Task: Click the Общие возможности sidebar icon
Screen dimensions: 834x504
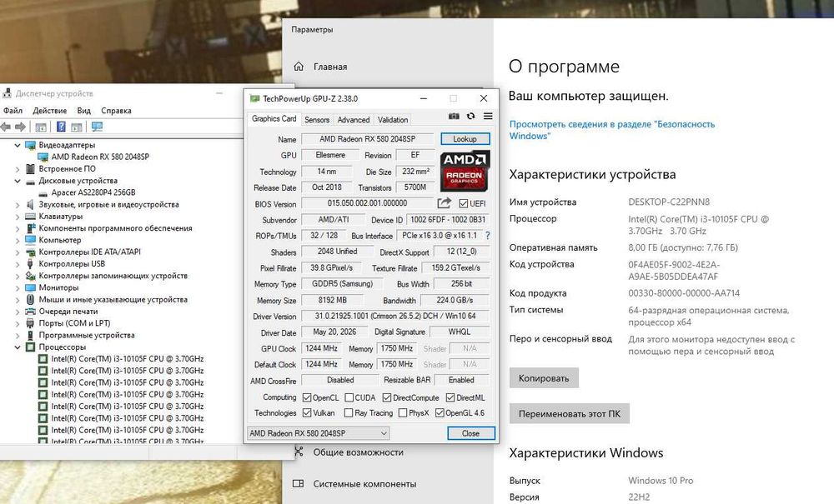Action: pos(299,452)
